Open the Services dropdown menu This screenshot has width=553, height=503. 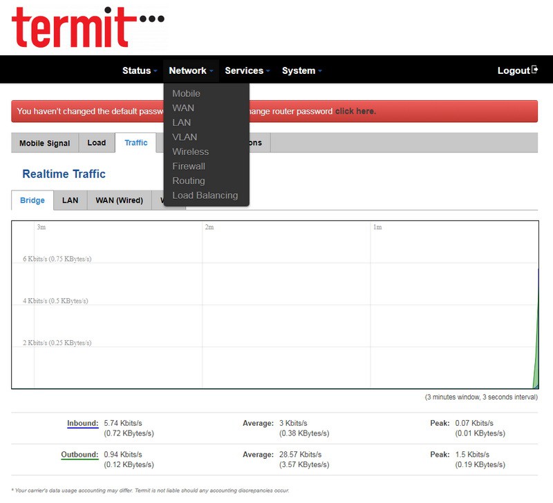click(x=247, y=70)
